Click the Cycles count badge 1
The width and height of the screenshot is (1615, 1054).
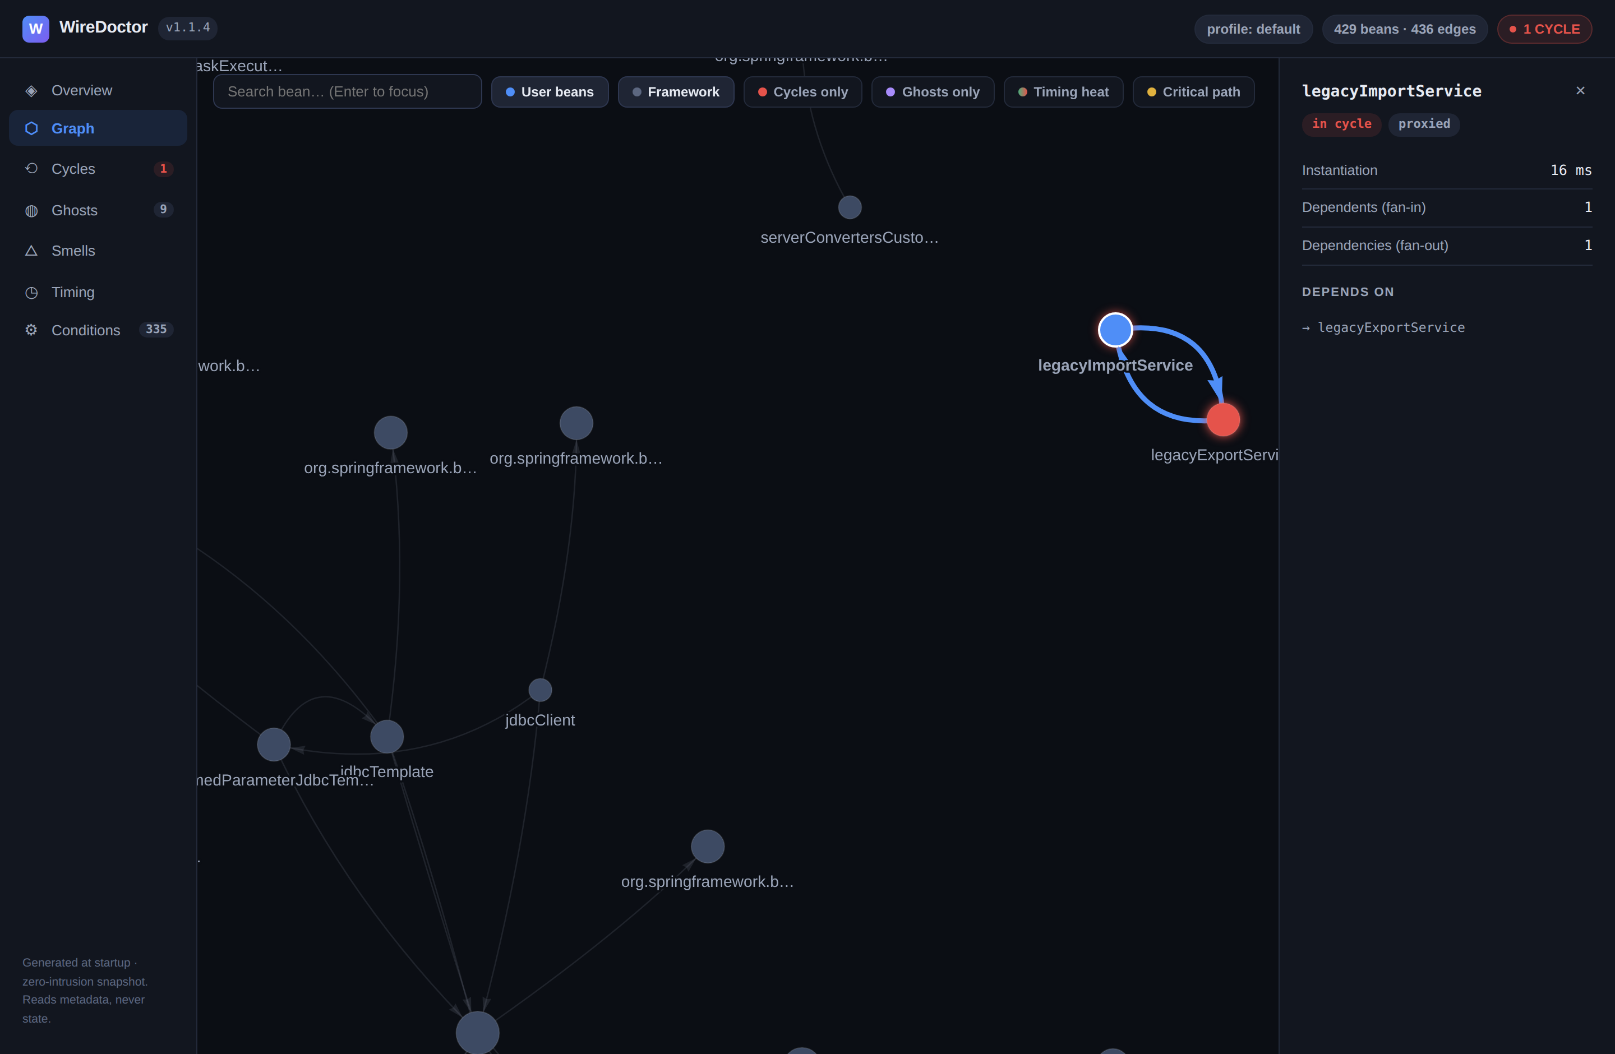163,169
